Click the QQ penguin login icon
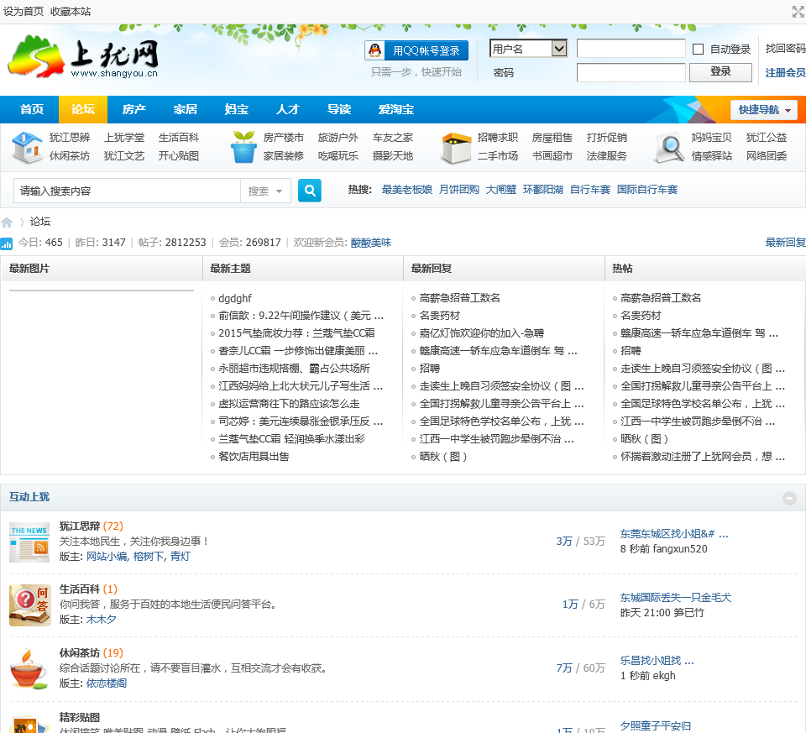The width and height of the screenshot is (806, 733). click(375, 50)
